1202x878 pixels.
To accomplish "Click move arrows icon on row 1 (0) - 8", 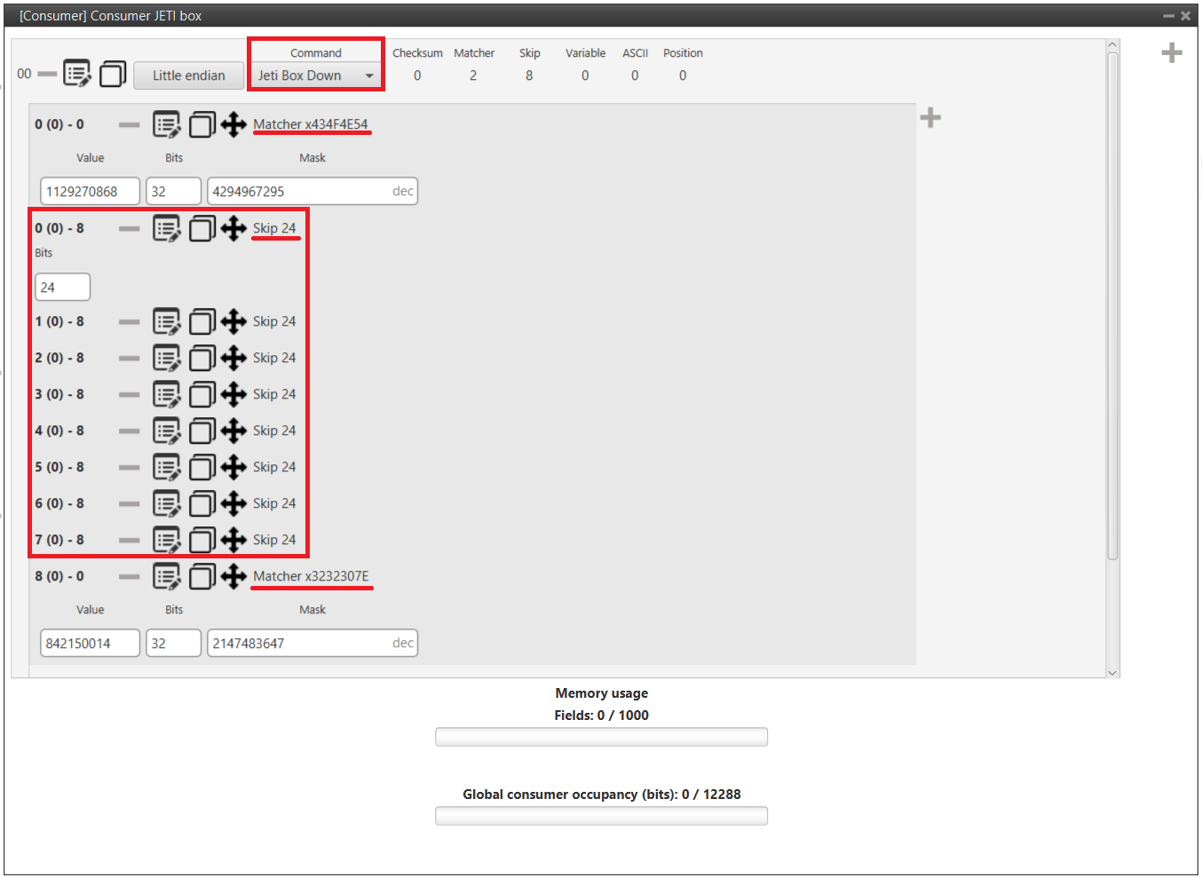I will click(233, 321).
